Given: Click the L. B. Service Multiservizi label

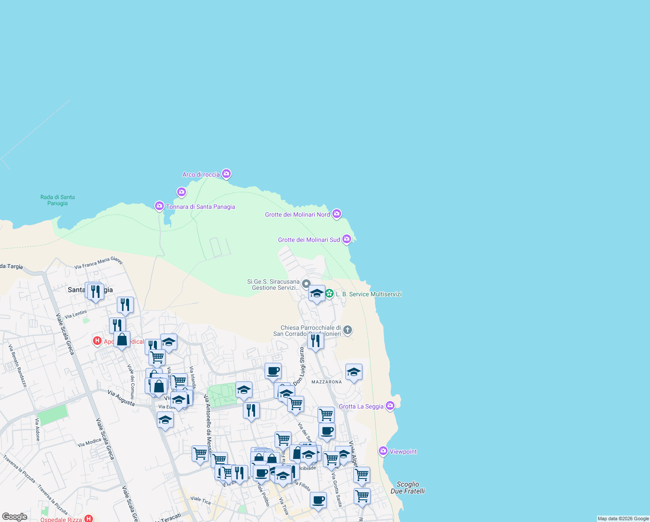Looking at the screenshot, I should 369,294.
